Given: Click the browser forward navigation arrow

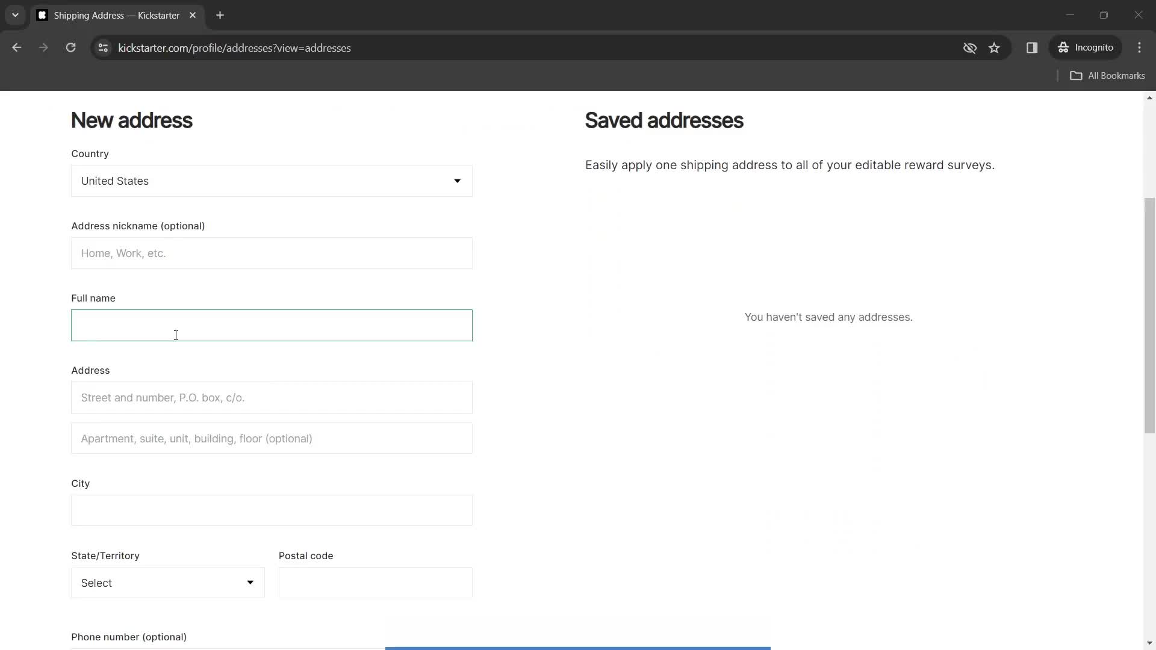Looking at the screenshot, I should click(x=44, y=48).
